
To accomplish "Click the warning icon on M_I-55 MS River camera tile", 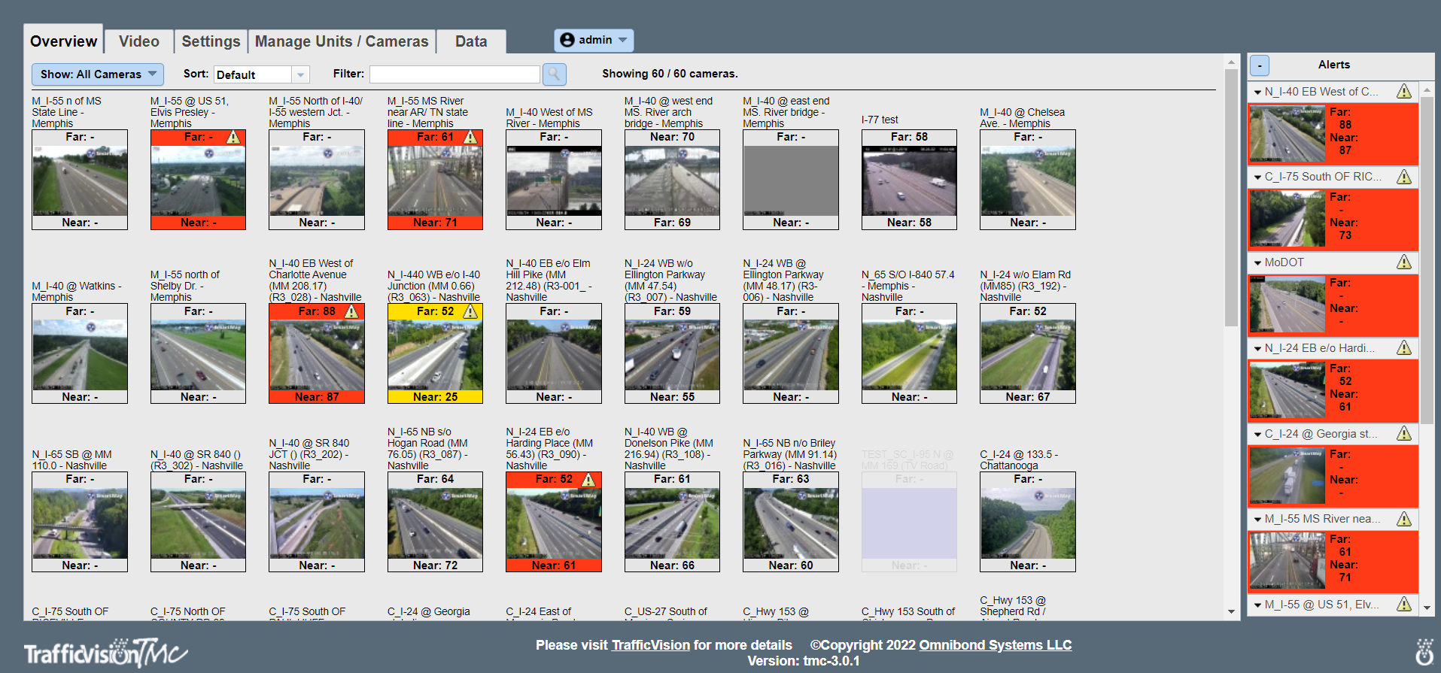I will click(470, 138).
